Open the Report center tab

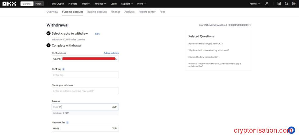click(x=147, y=12)
